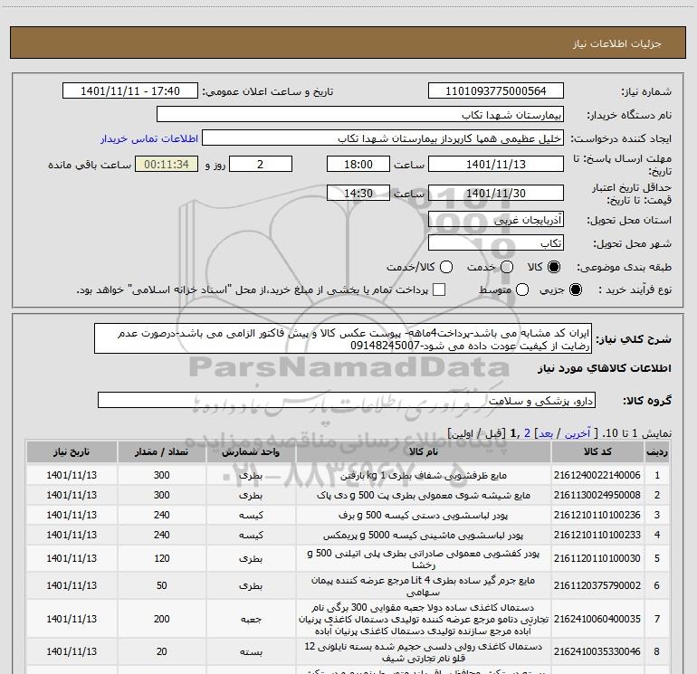
Task: Click the delivery city field تکاب
Action: coord(496,242)
